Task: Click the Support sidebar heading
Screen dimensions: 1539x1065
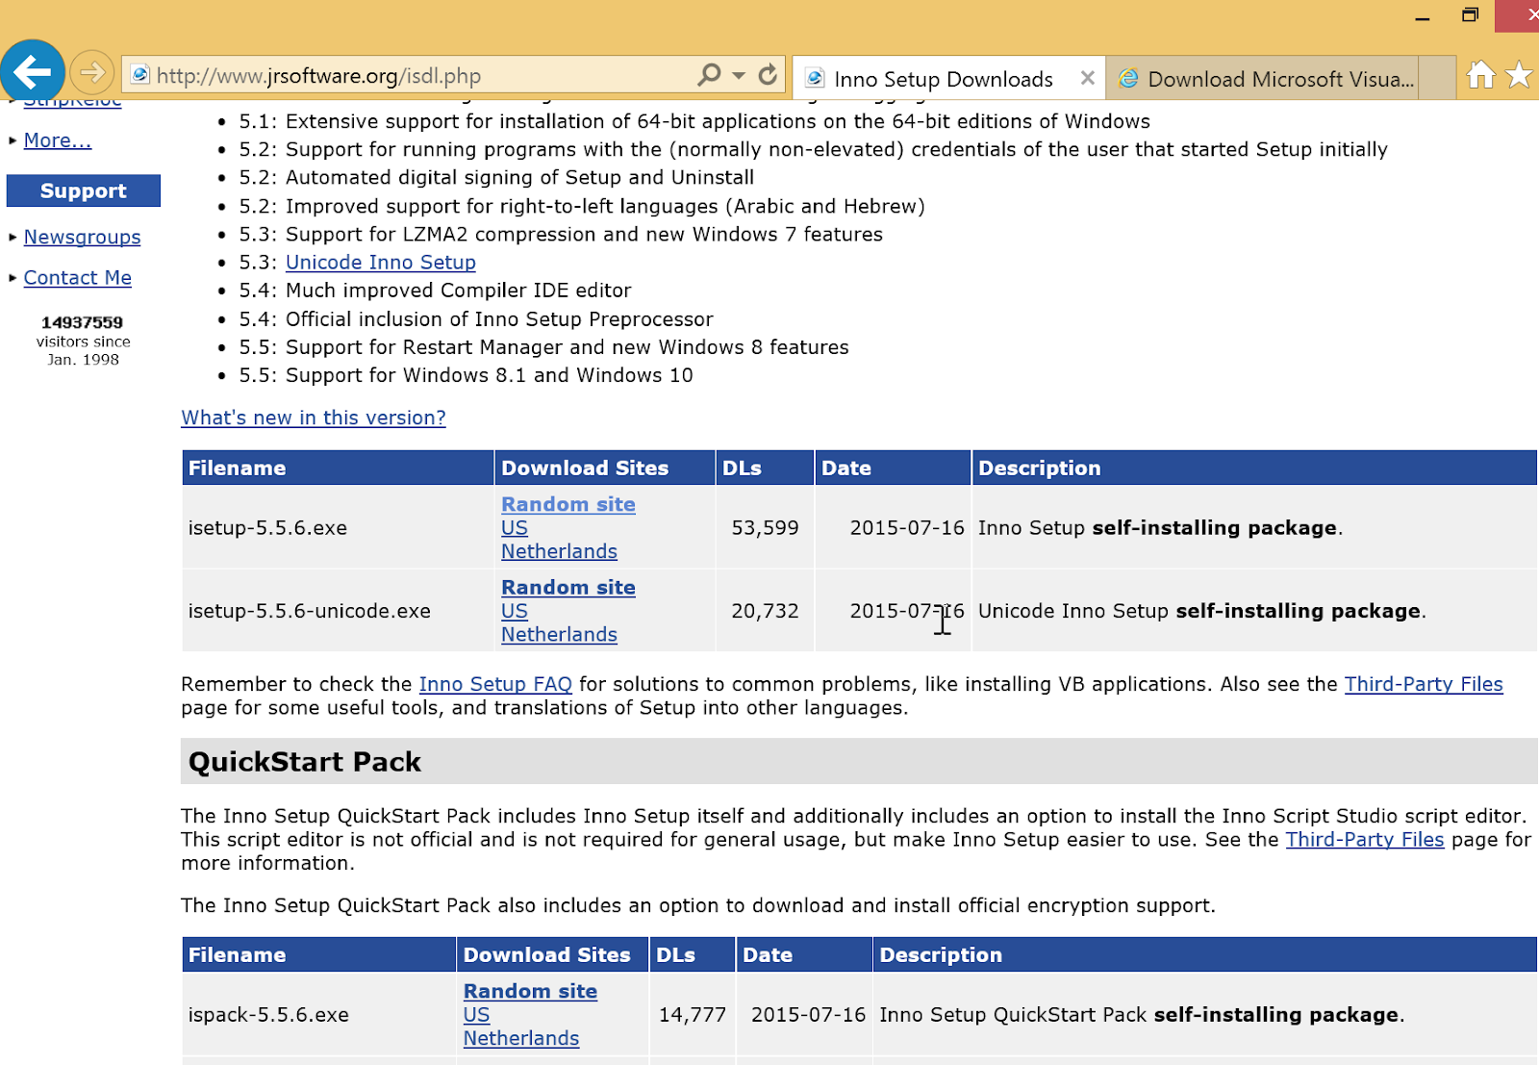Action: tap(84, 190)
